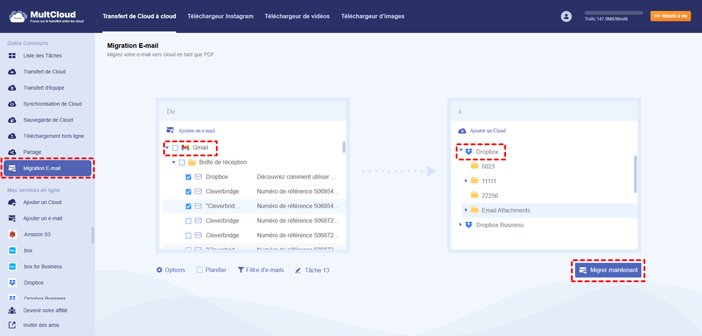This screenshot has height=336, width=702.
Task: Click the Illimité à vie button
Action: (670, 16)
